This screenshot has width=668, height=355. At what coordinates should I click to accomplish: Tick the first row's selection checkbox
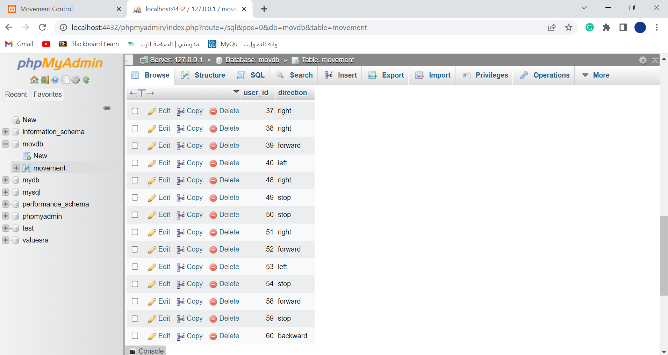[x=135, y=111]
